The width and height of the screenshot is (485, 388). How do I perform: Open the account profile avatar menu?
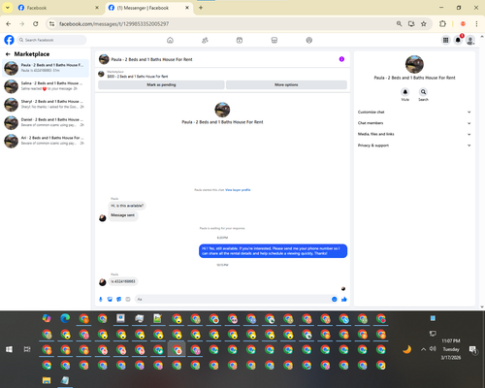click(x=470, y=40)
